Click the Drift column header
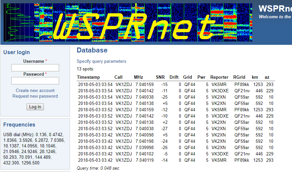The width and height of the screenshot is (292, 172). pos(174,77)
